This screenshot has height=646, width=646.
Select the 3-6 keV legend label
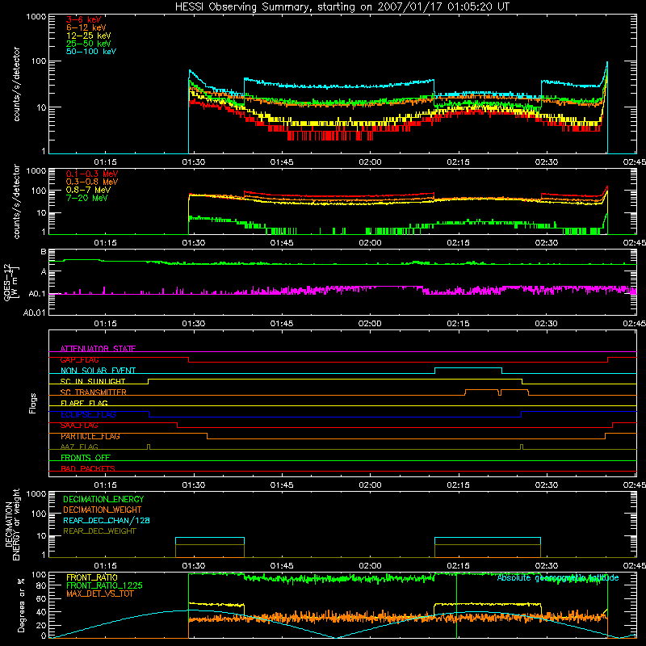(x=84, y=19)
